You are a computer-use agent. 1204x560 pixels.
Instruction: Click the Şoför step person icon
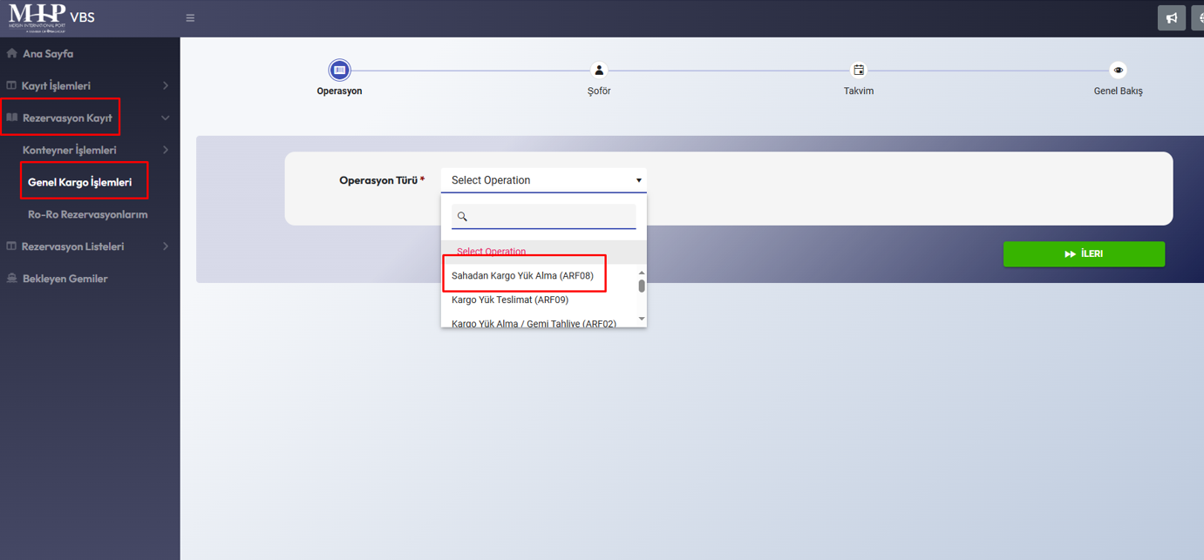click(599, 70)
